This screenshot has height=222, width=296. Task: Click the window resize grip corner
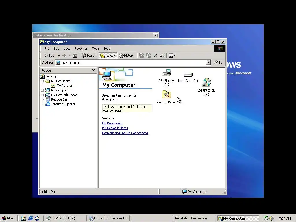click(x=224, y=192)
